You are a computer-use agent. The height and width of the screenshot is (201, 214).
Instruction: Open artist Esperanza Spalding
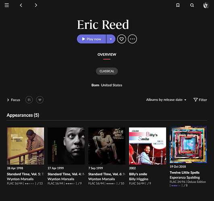tap(185, 178)
